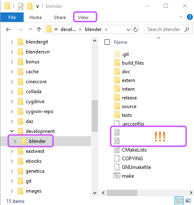Click the Properties quick access icon
The height and width of the screenshot is (205, 194).
click(x=21, y=6)
